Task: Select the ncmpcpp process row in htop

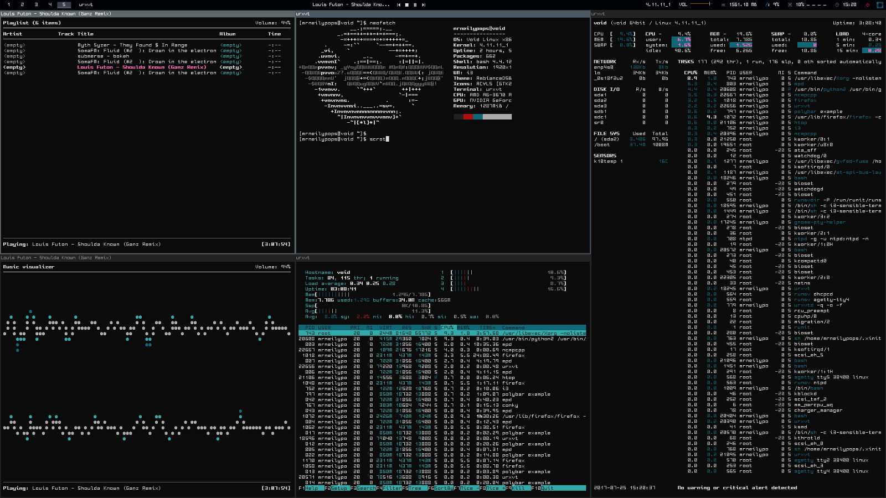Action: click(x=442, y=350)
